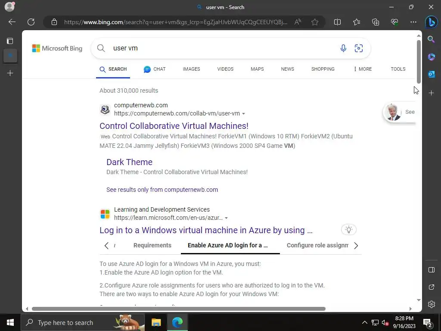Go back with the browser back arrow
This screenshot has height=331, width=441.
12,22
